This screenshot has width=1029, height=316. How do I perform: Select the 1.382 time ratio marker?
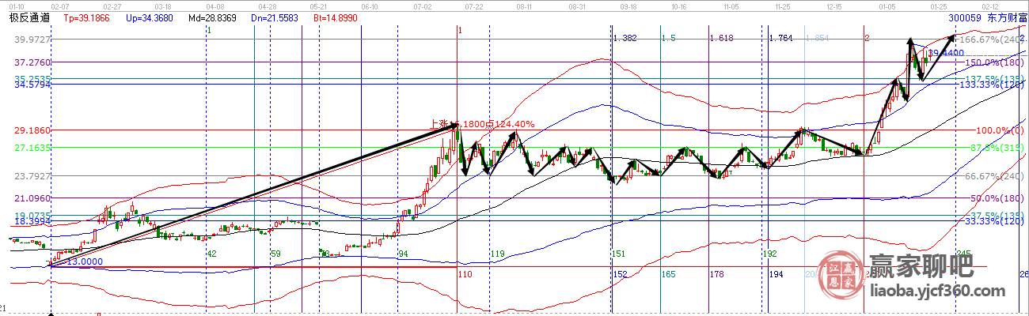click(x=625, y=38)
